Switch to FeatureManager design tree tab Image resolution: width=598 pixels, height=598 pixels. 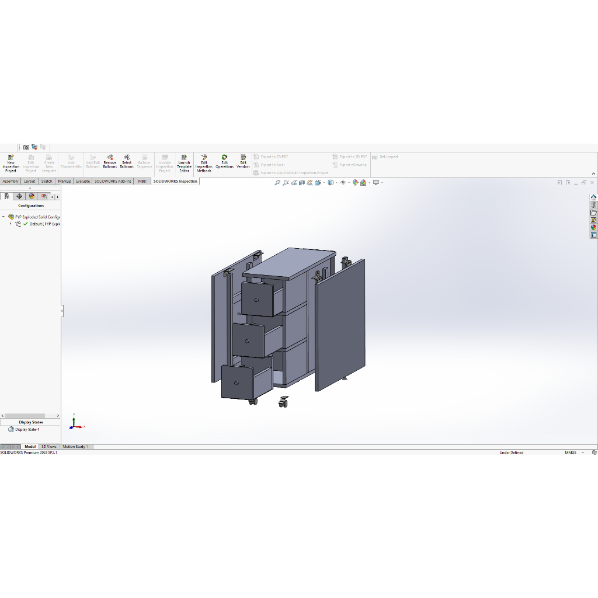point(7,196)
